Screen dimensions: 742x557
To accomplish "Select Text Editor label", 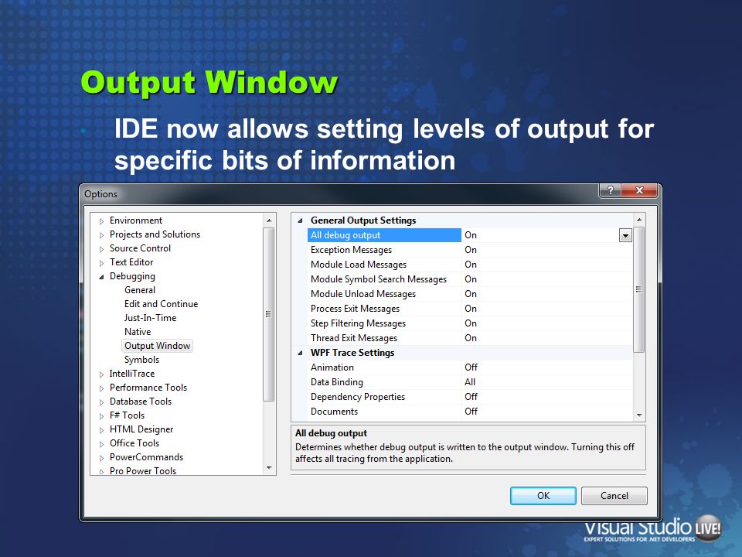I will click(131, 262).
